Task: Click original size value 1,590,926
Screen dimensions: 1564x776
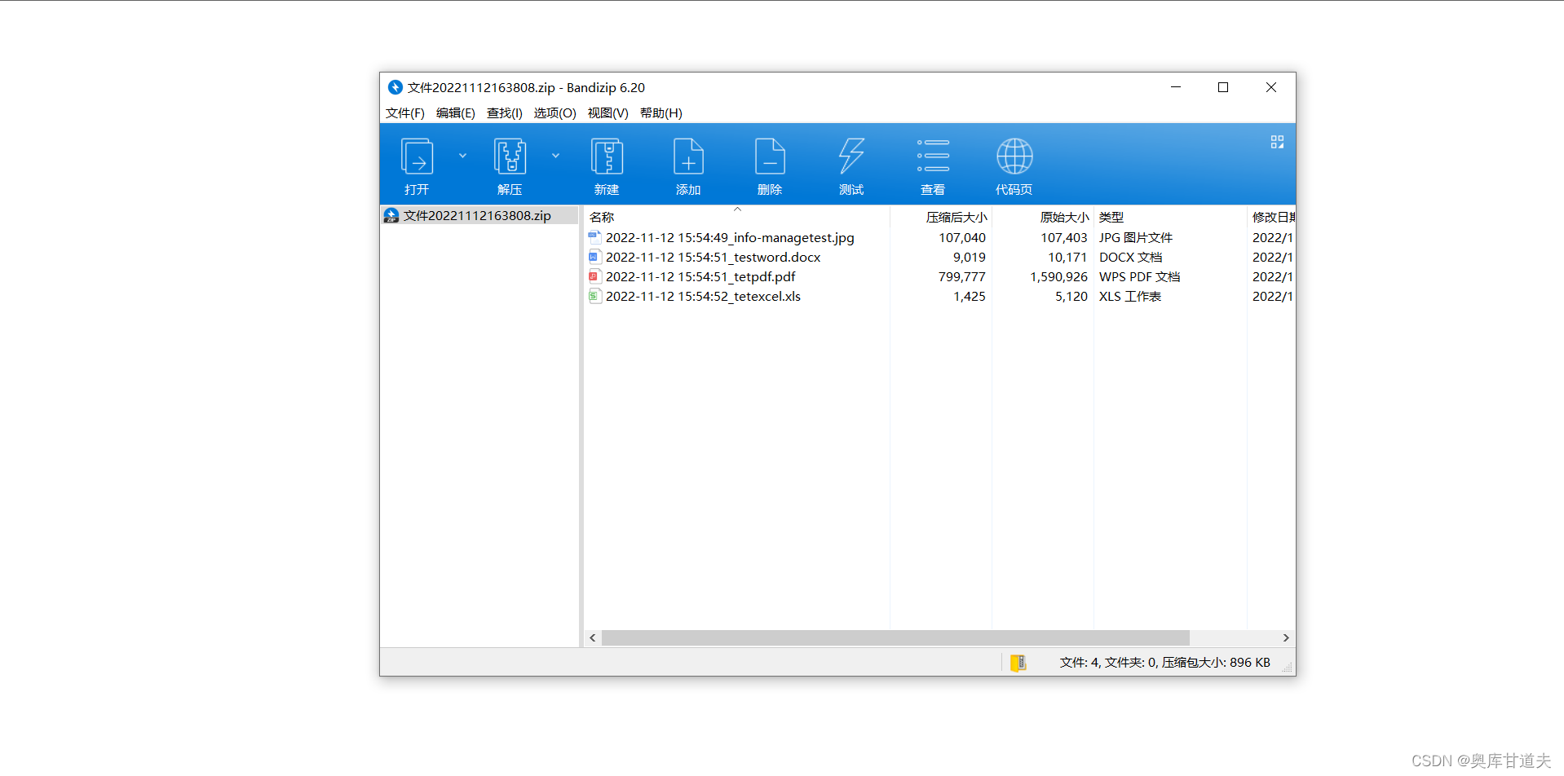Action: (x=1058, y=276)
